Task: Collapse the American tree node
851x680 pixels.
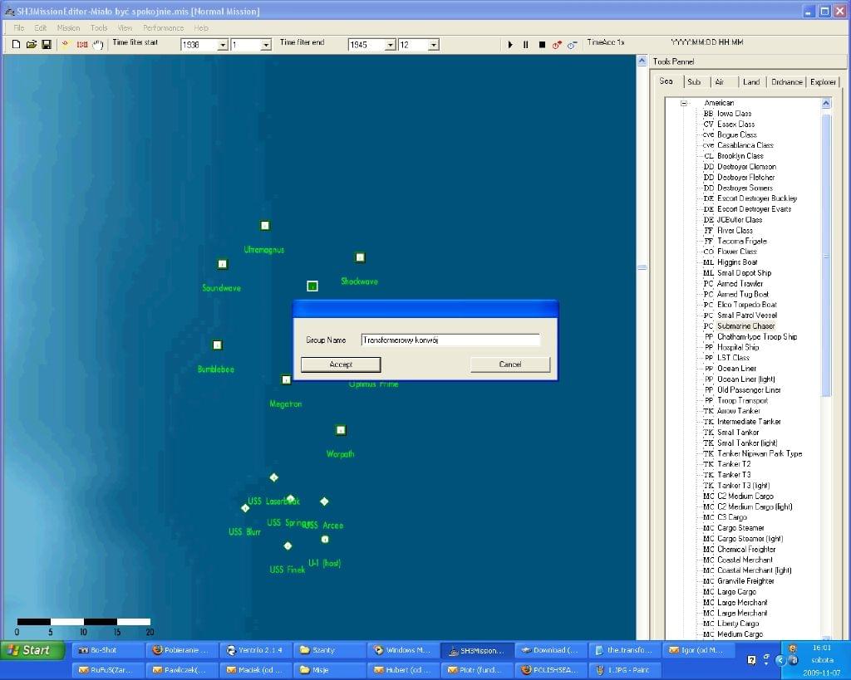Action: 684,104
